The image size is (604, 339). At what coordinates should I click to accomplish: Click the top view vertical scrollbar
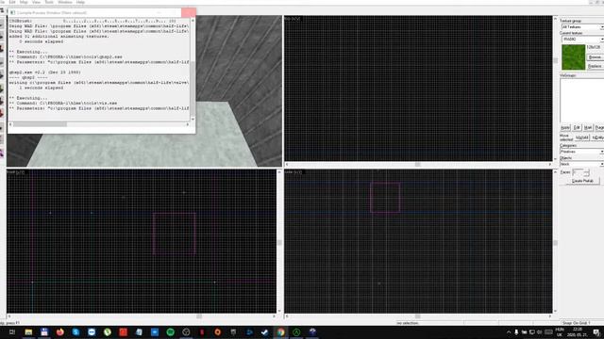point(555,89)
